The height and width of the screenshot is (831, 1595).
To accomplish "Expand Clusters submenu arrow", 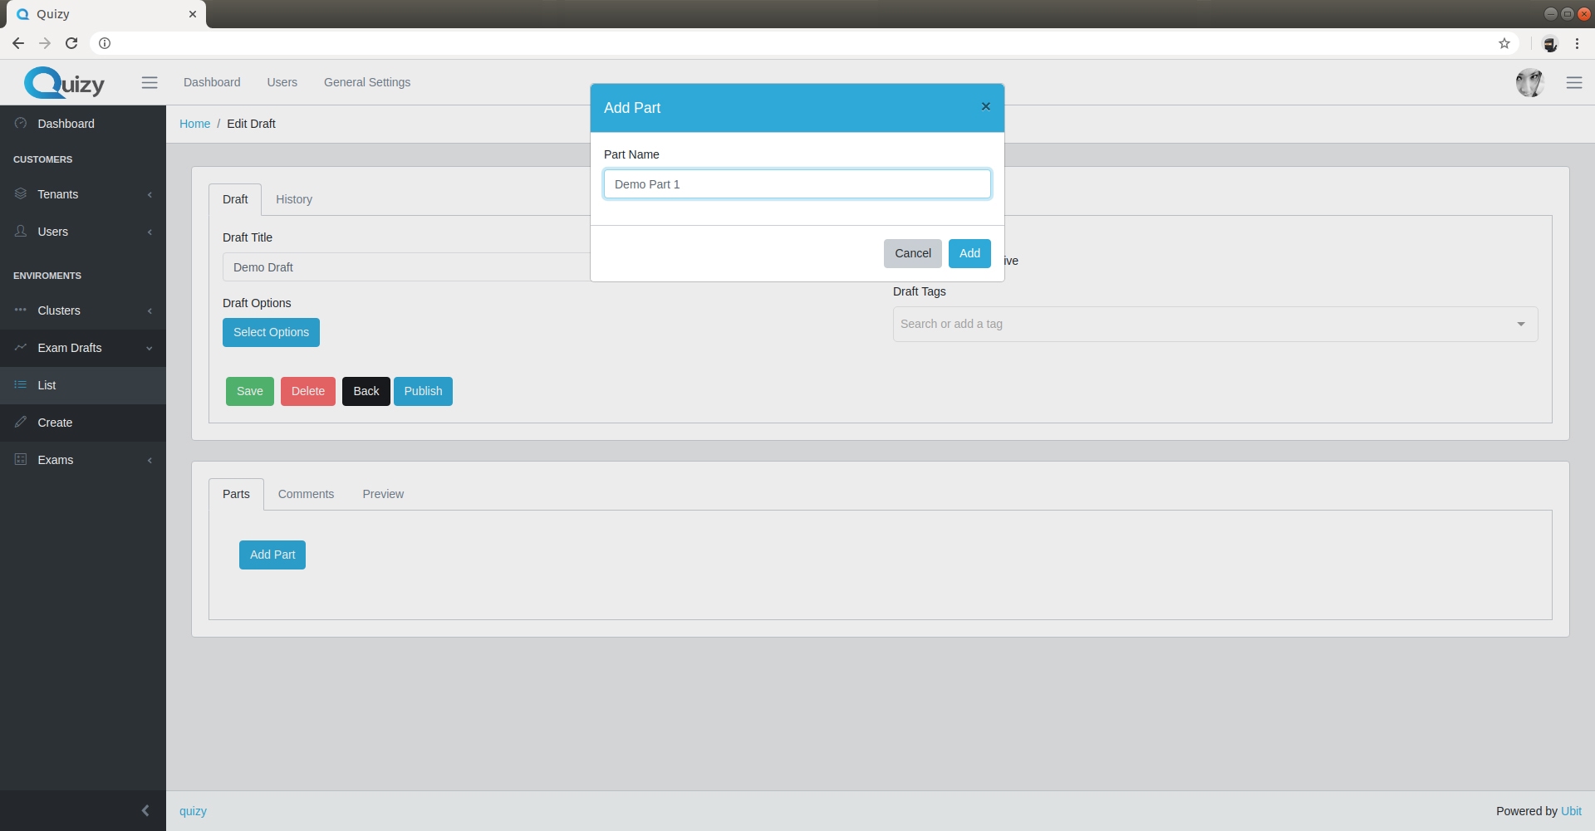I will tap(150, 310).
